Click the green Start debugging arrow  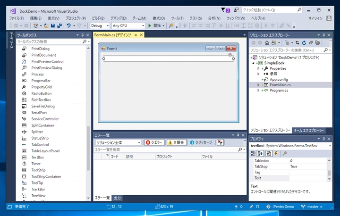(149, 25)
